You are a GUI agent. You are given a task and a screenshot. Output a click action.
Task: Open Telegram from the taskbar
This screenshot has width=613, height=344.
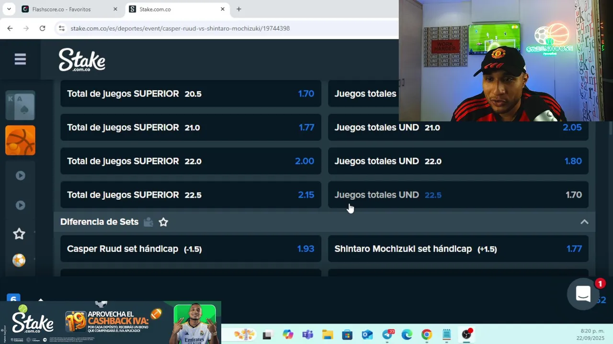pos(387,334)
